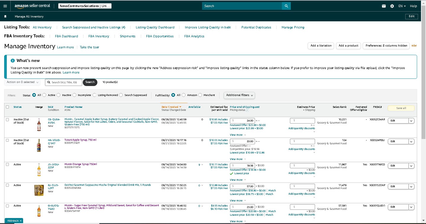Open FBA Dashboard
This screenshot has width=426, height=224.
(67, 36)
